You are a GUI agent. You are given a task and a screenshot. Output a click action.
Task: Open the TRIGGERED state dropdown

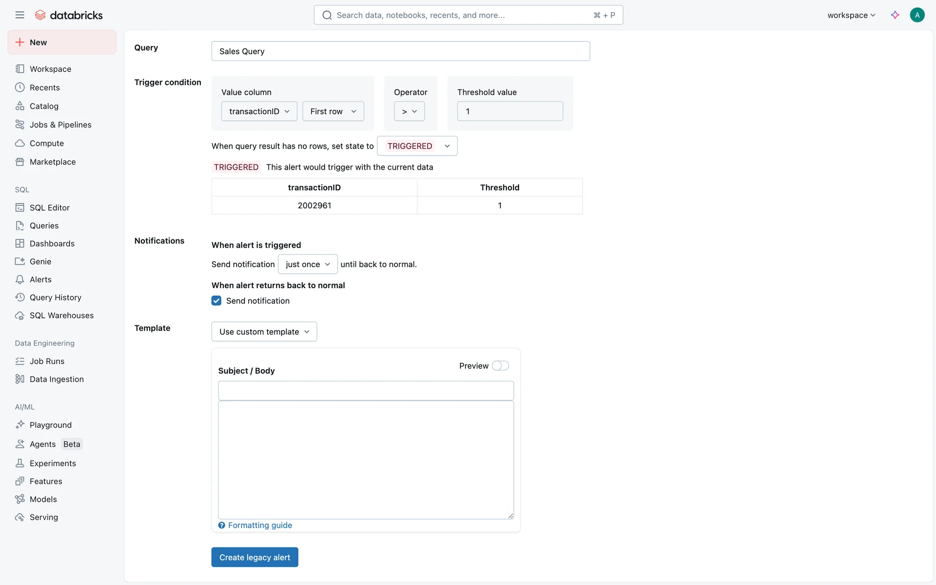(x=417, y=146)
